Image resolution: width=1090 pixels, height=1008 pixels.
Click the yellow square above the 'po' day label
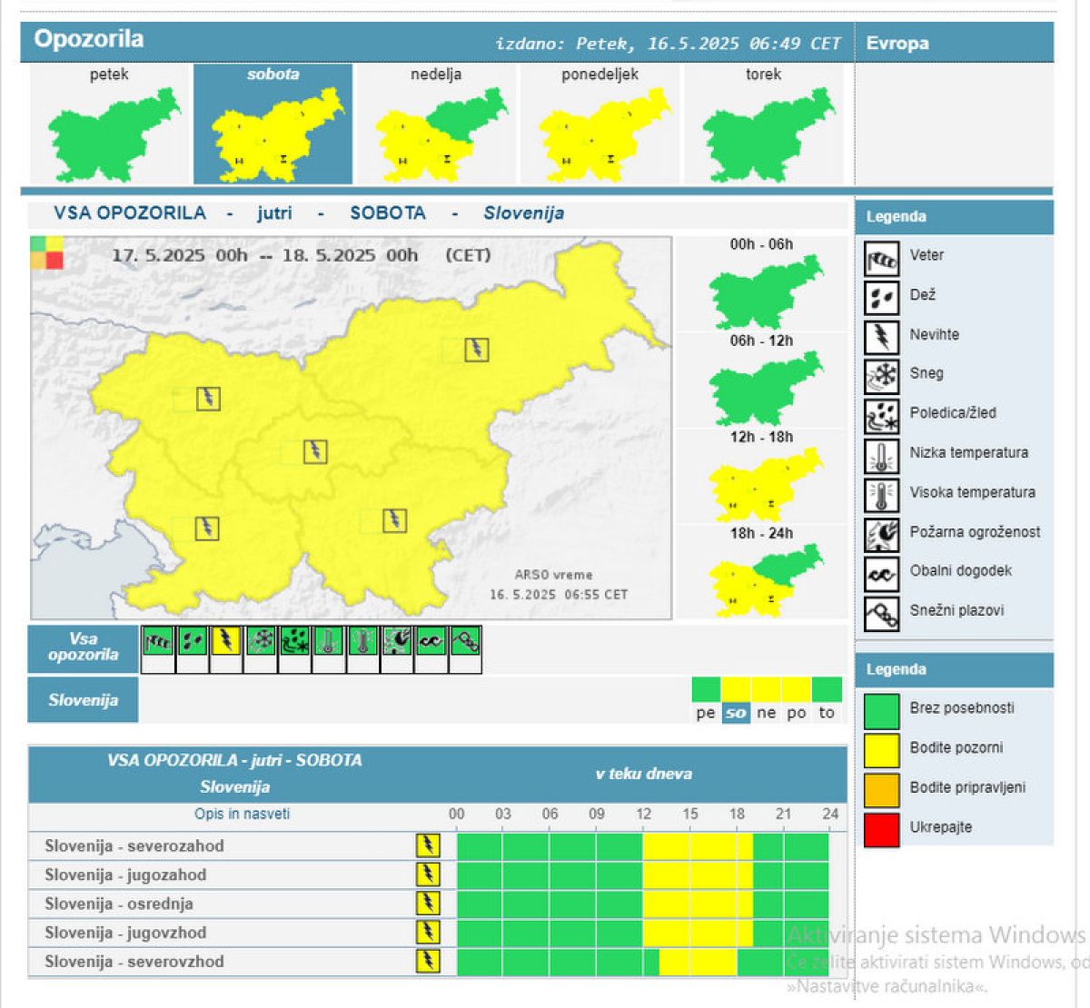[796, 689]
